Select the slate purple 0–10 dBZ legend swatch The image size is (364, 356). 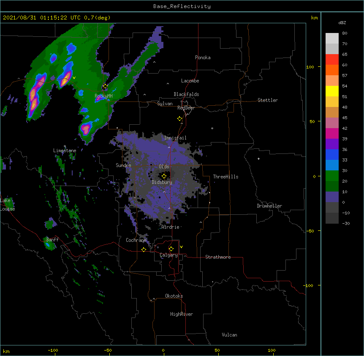coord(332,197)
